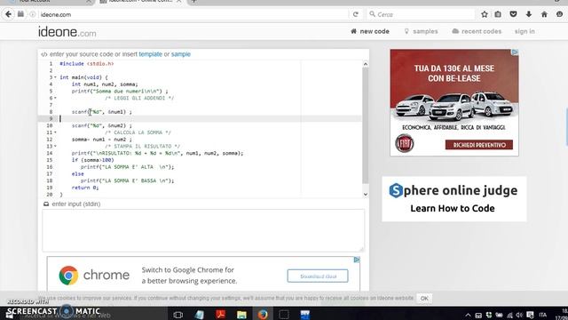568x320 pixels.
Task: Click the browser home icon
Action: 544,14
